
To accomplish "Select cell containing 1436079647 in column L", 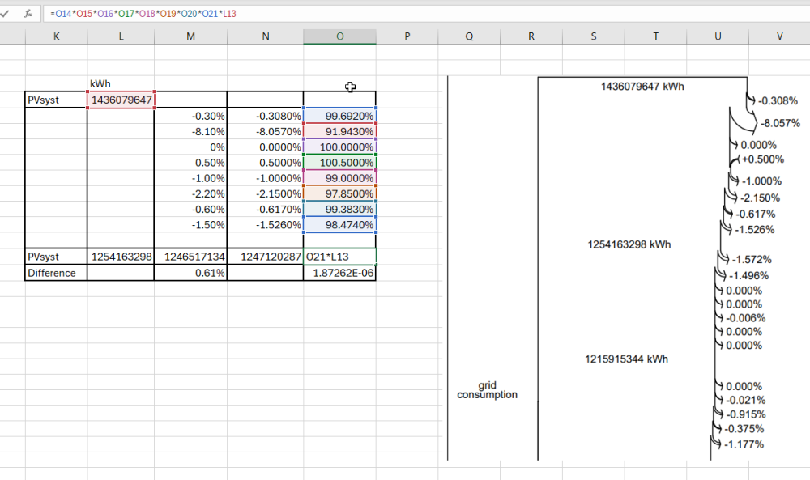I will click(x=121, y=100).
